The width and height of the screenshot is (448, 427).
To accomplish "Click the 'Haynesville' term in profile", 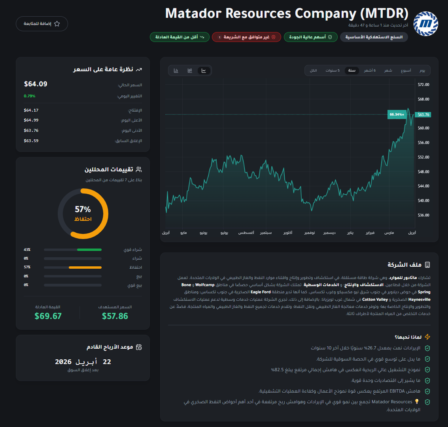I will [420, 300].
